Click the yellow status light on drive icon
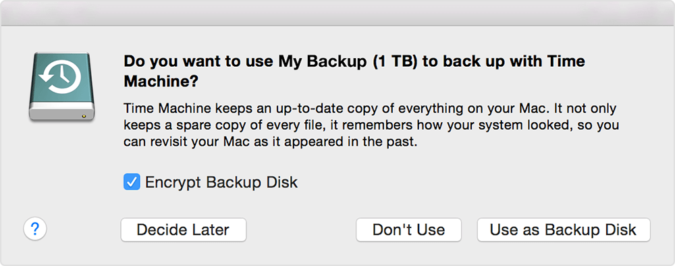Image resolution: width=675 pixels, height=266 pixels. point(84,115)
